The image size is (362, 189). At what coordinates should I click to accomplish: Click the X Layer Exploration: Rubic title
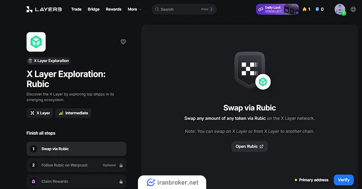(66, 79)
